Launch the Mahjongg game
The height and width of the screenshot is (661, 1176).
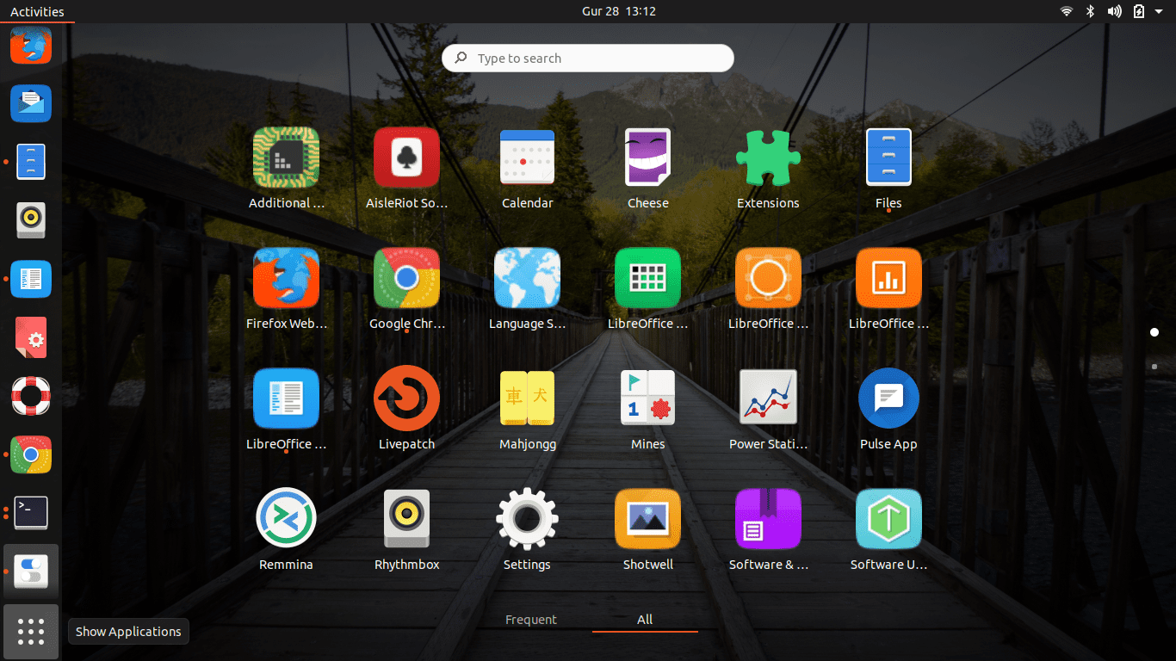coord(527,398)
